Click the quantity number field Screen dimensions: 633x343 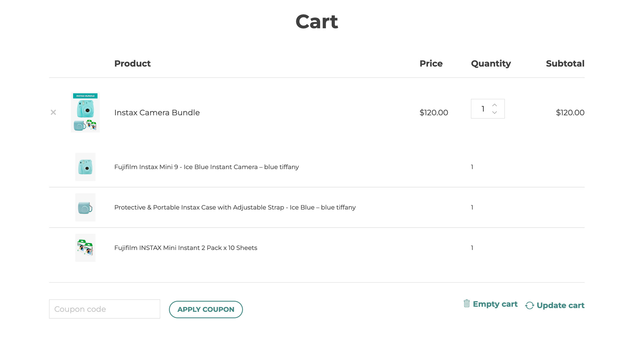[482, 109]
